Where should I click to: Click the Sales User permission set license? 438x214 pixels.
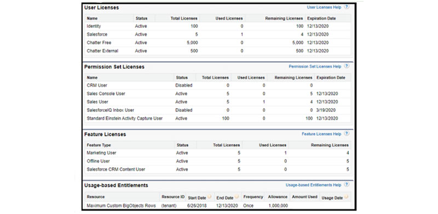point(97,102)
